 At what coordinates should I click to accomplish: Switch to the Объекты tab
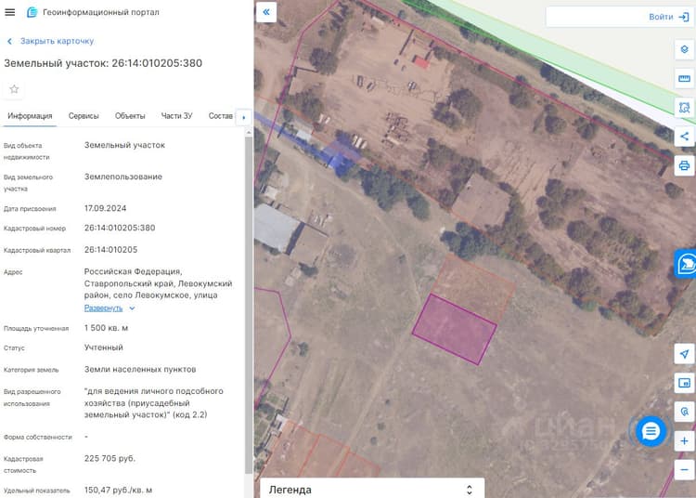(x=130, y=116)
